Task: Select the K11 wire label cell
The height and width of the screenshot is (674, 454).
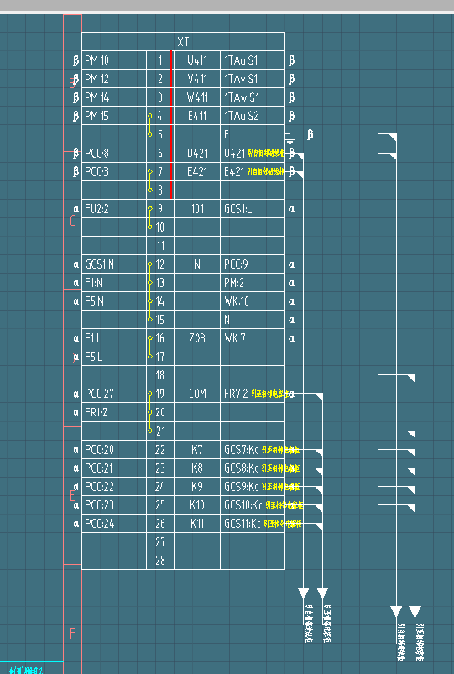Action: [197, 524]
